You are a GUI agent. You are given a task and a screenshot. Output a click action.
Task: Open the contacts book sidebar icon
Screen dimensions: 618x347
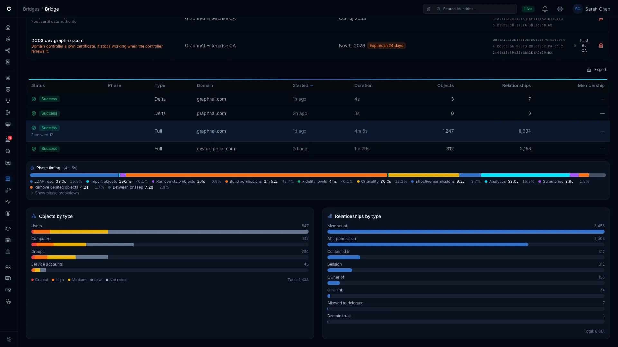8,62
